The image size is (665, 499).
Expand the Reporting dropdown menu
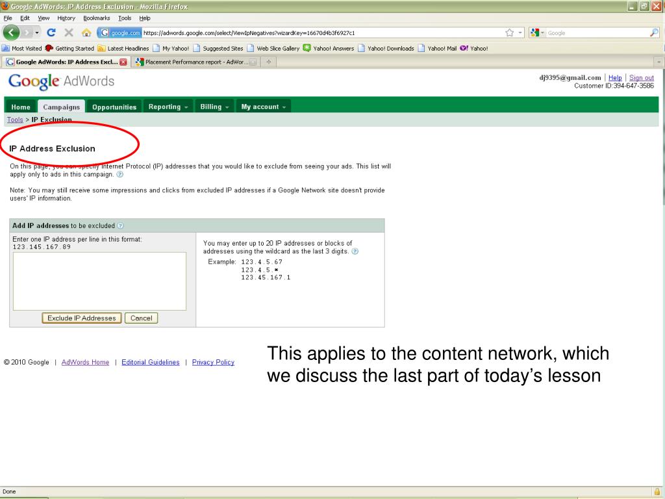[x=168, y=107]
